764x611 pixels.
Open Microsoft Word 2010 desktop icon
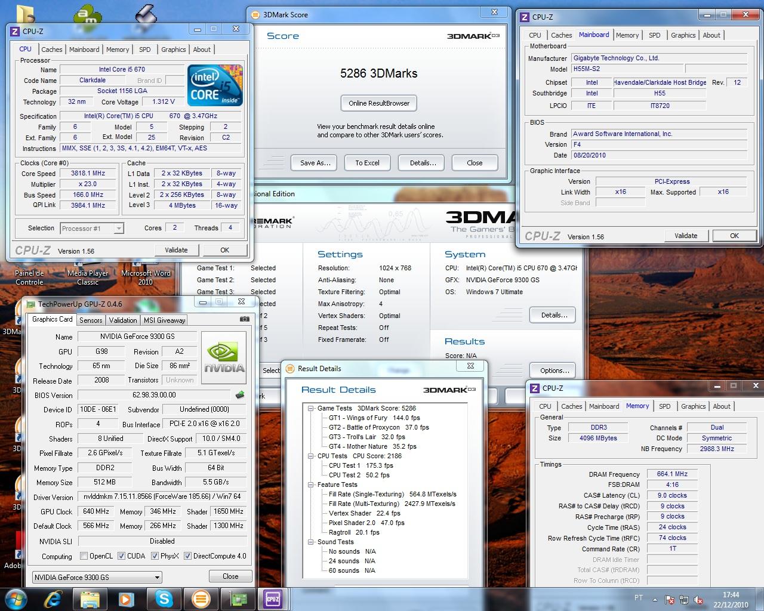[x=146, y=277]
